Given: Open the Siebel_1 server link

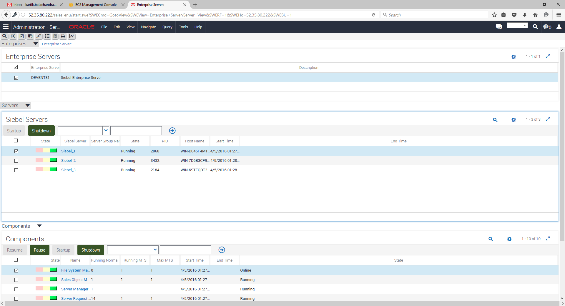Looking at the screenshot, I should (68, 151).
